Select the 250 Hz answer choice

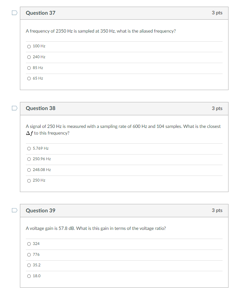click(29, 181)
